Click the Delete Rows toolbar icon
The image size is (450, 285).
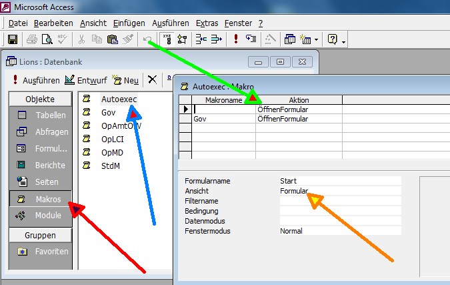(217, 39)
